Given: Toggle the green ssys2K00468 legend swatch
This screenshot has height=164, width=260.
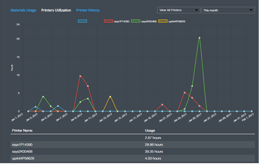Looking at the screenshot, I should pyautogui.click(x=136, y=21).
